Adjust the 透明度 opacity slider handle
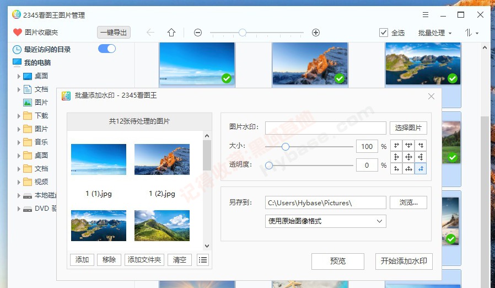 click(x=269, y=166)
